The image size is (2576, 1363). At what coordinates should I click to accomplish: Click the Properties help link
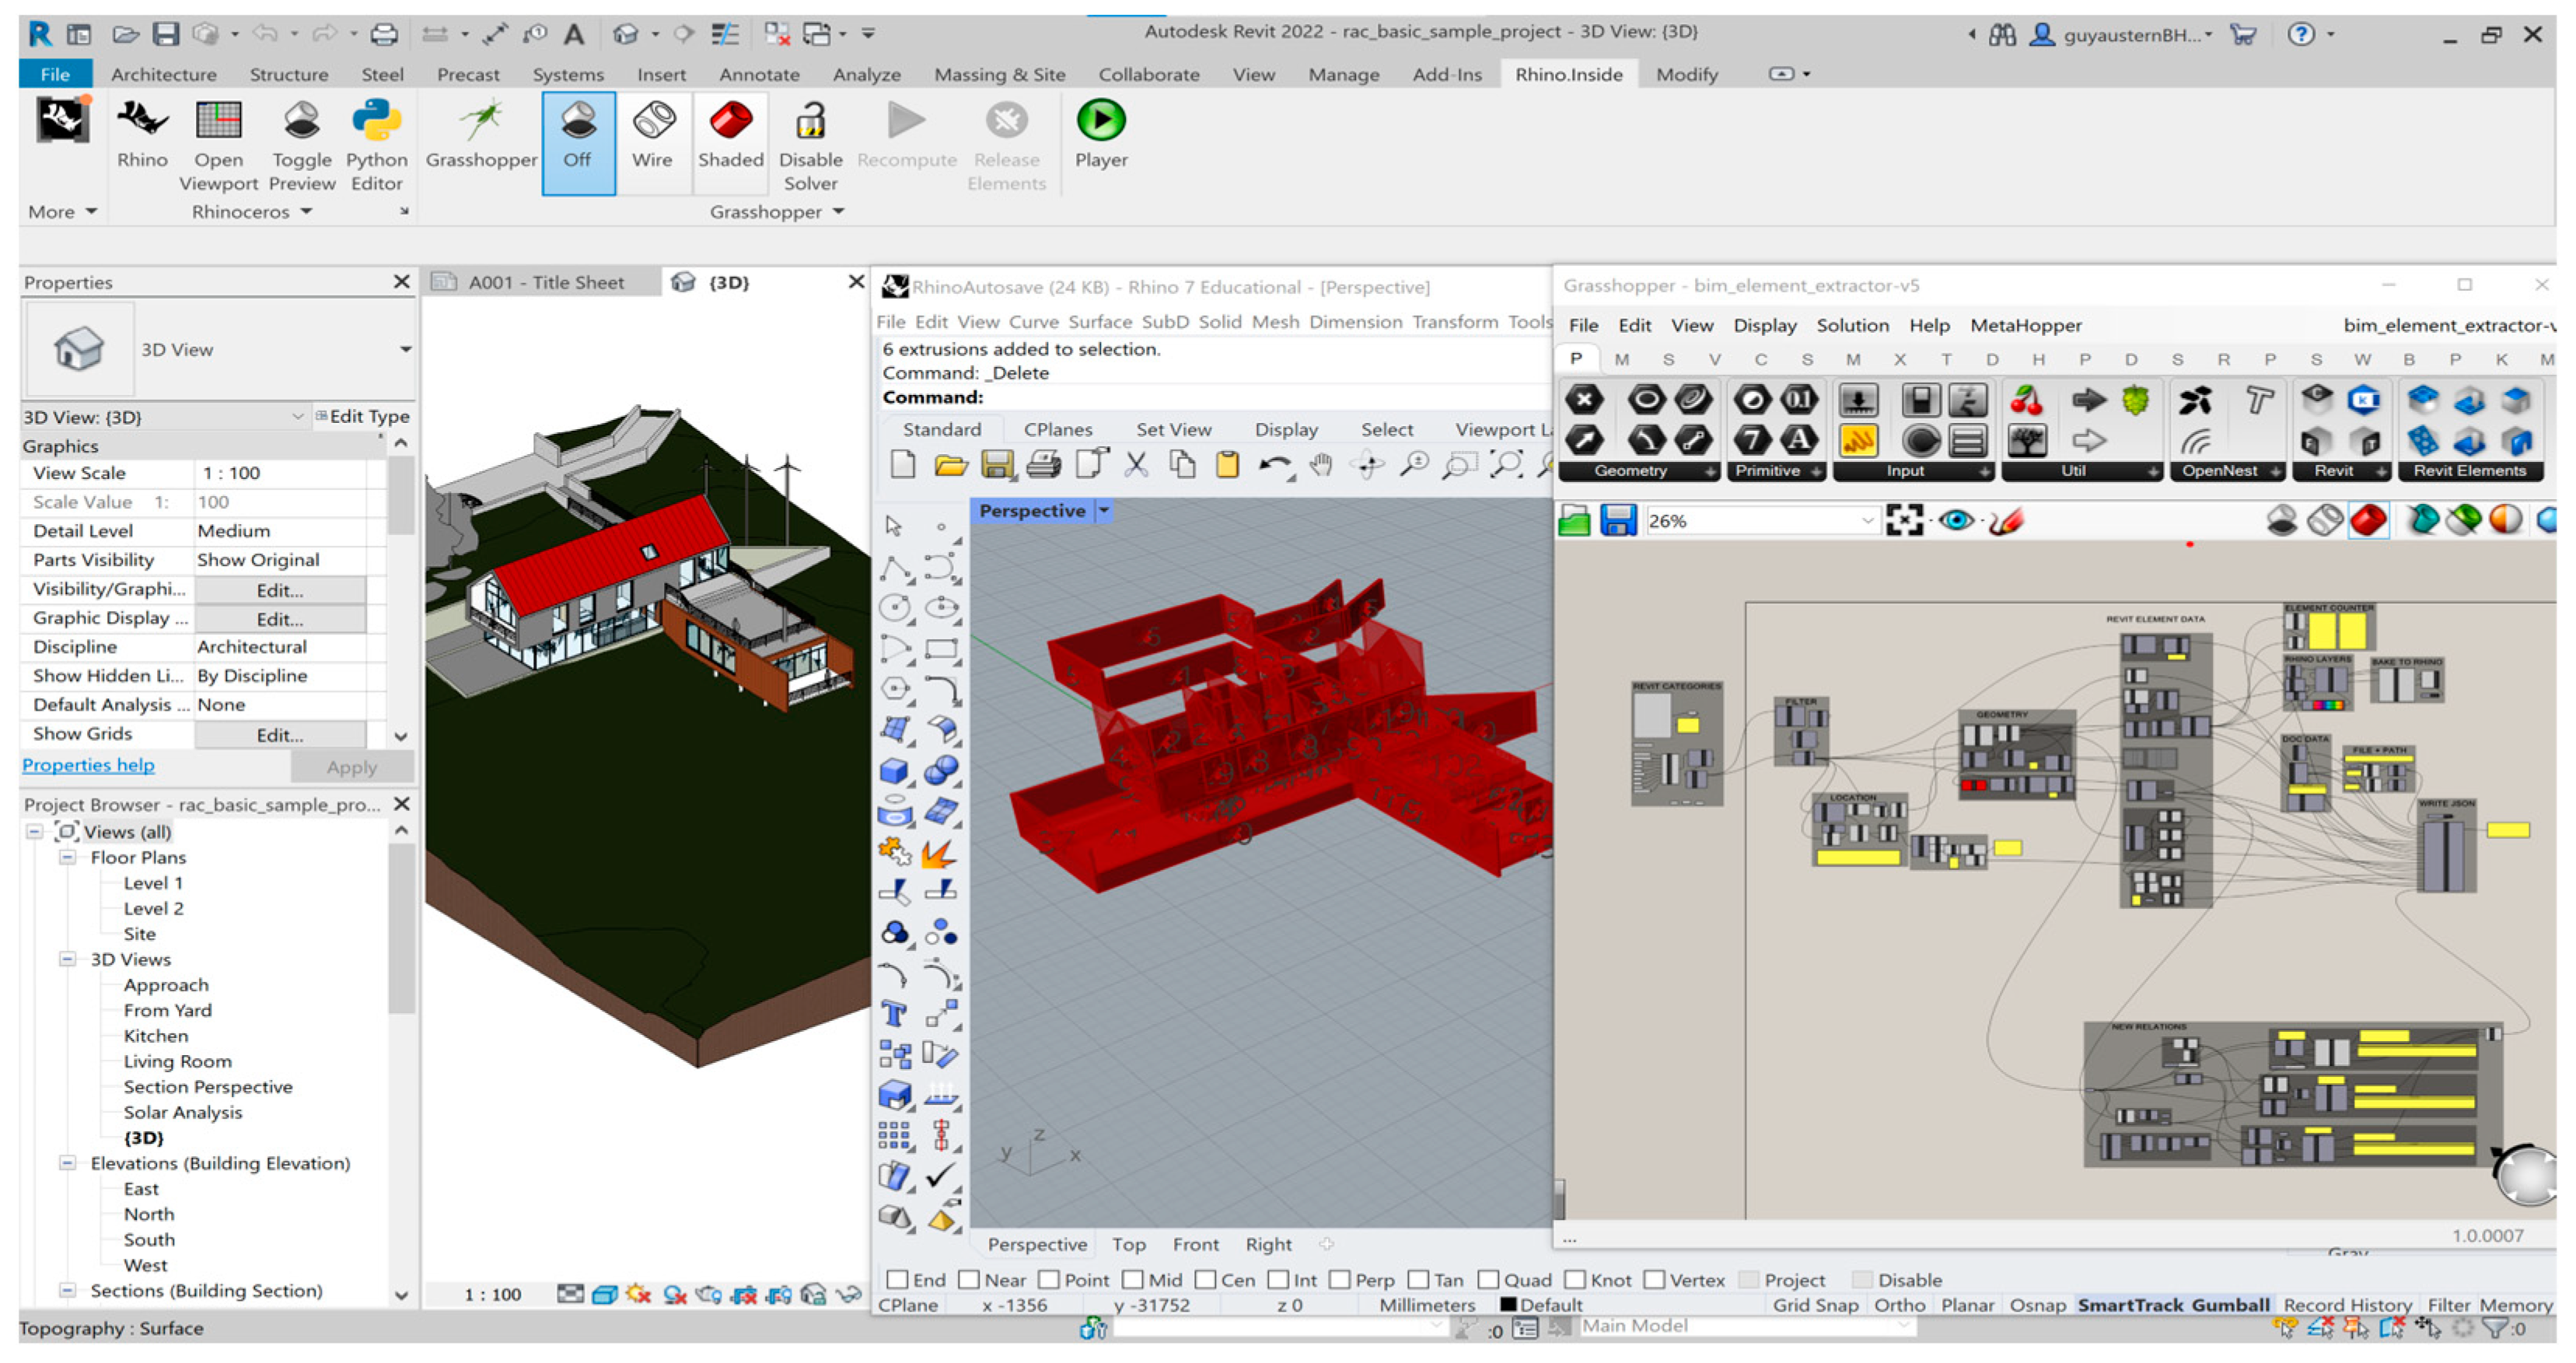88,765
